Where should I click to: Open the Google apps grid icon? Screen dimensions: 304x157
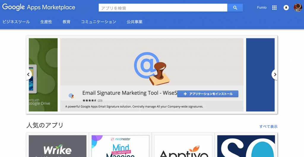[x=274, y=7]
